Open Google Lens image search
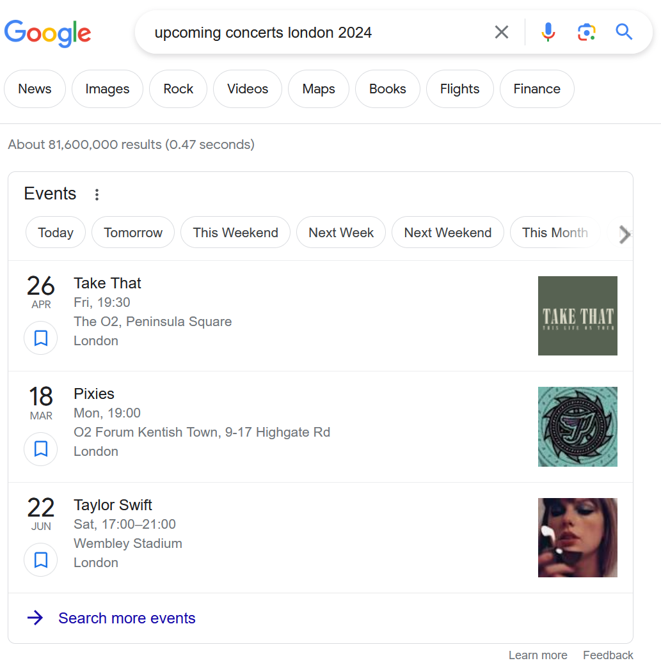Screen dimensions: 661x663 [x=586, y=32]
